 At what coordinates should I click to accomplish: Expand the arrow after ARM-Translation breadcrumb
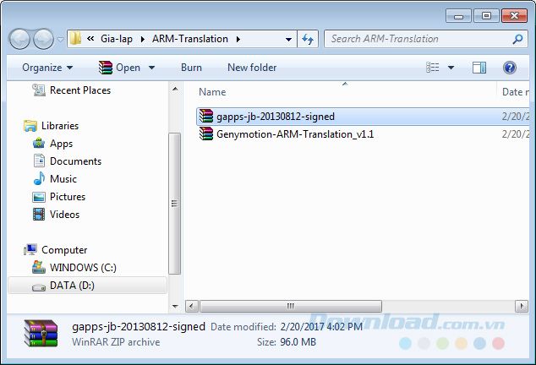[238, 40]
